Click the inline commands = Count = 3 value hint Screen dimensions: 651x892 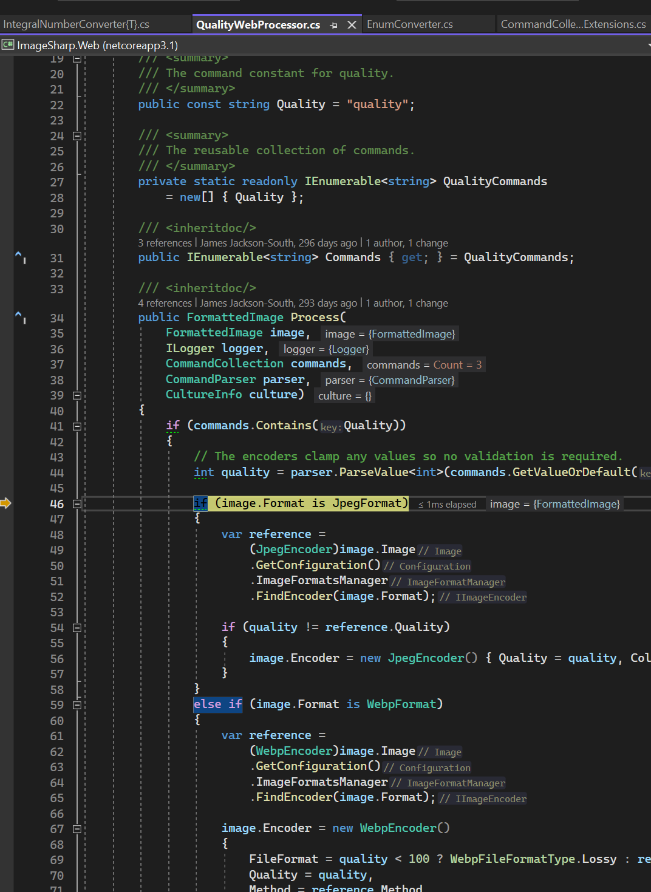[x=424, y=364]
